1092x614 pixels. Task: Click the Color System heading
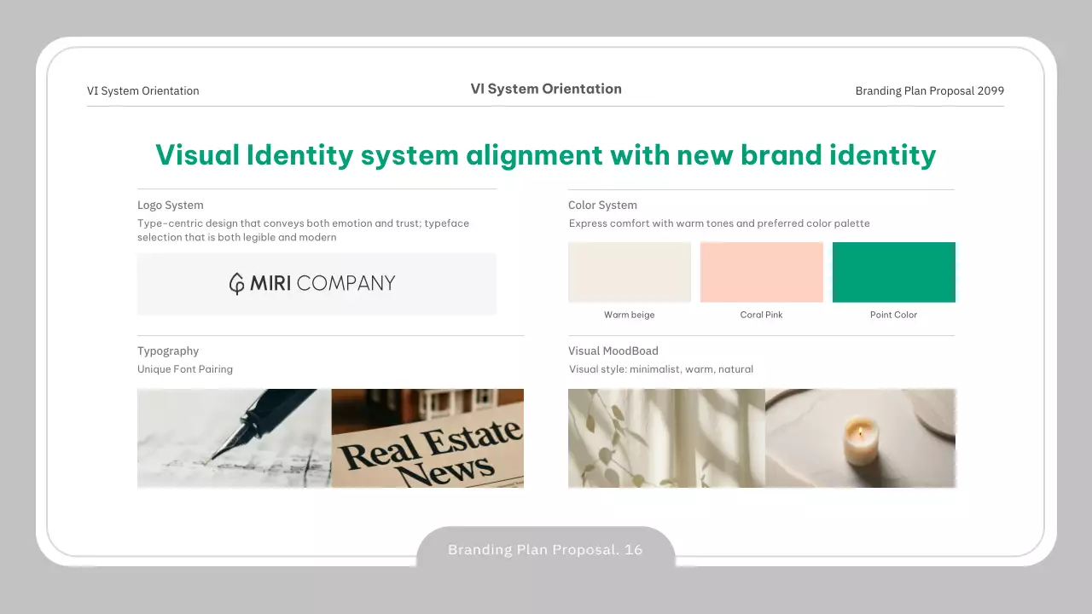602,205
